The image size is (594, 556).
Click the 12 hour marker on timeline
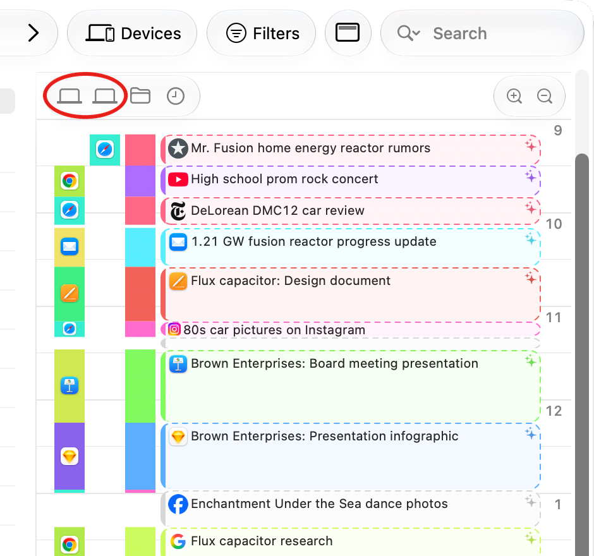click(x=554, y=411)
